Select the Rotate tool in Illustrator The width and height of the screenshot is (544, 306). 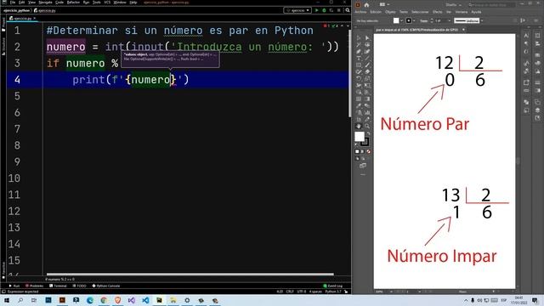click(x=359, y=79)
